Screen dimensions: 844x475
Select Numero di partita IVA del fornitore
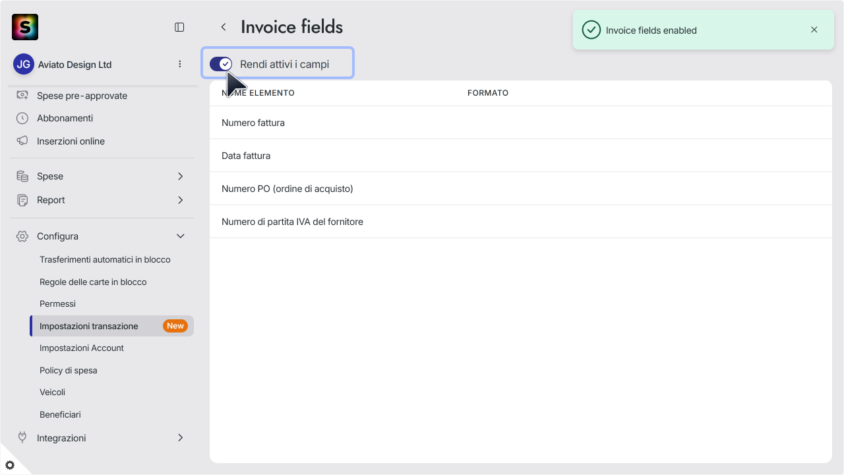point(521,222)
